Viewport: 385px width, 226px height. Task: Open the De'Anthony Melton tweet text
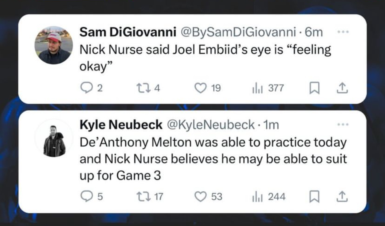click(213, 159)
